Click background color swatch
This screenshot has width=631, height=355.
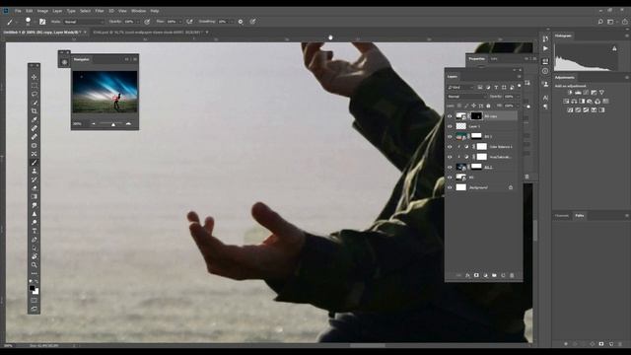36,292
